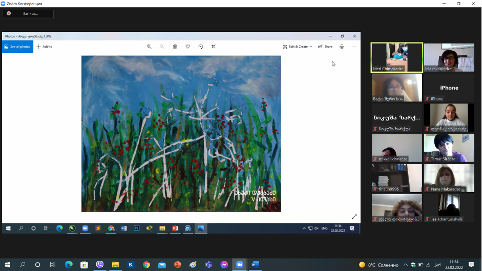This screenshot has height=271, width=482.
Task: Open Viber on the local taskbar
Action: [99, 265]
